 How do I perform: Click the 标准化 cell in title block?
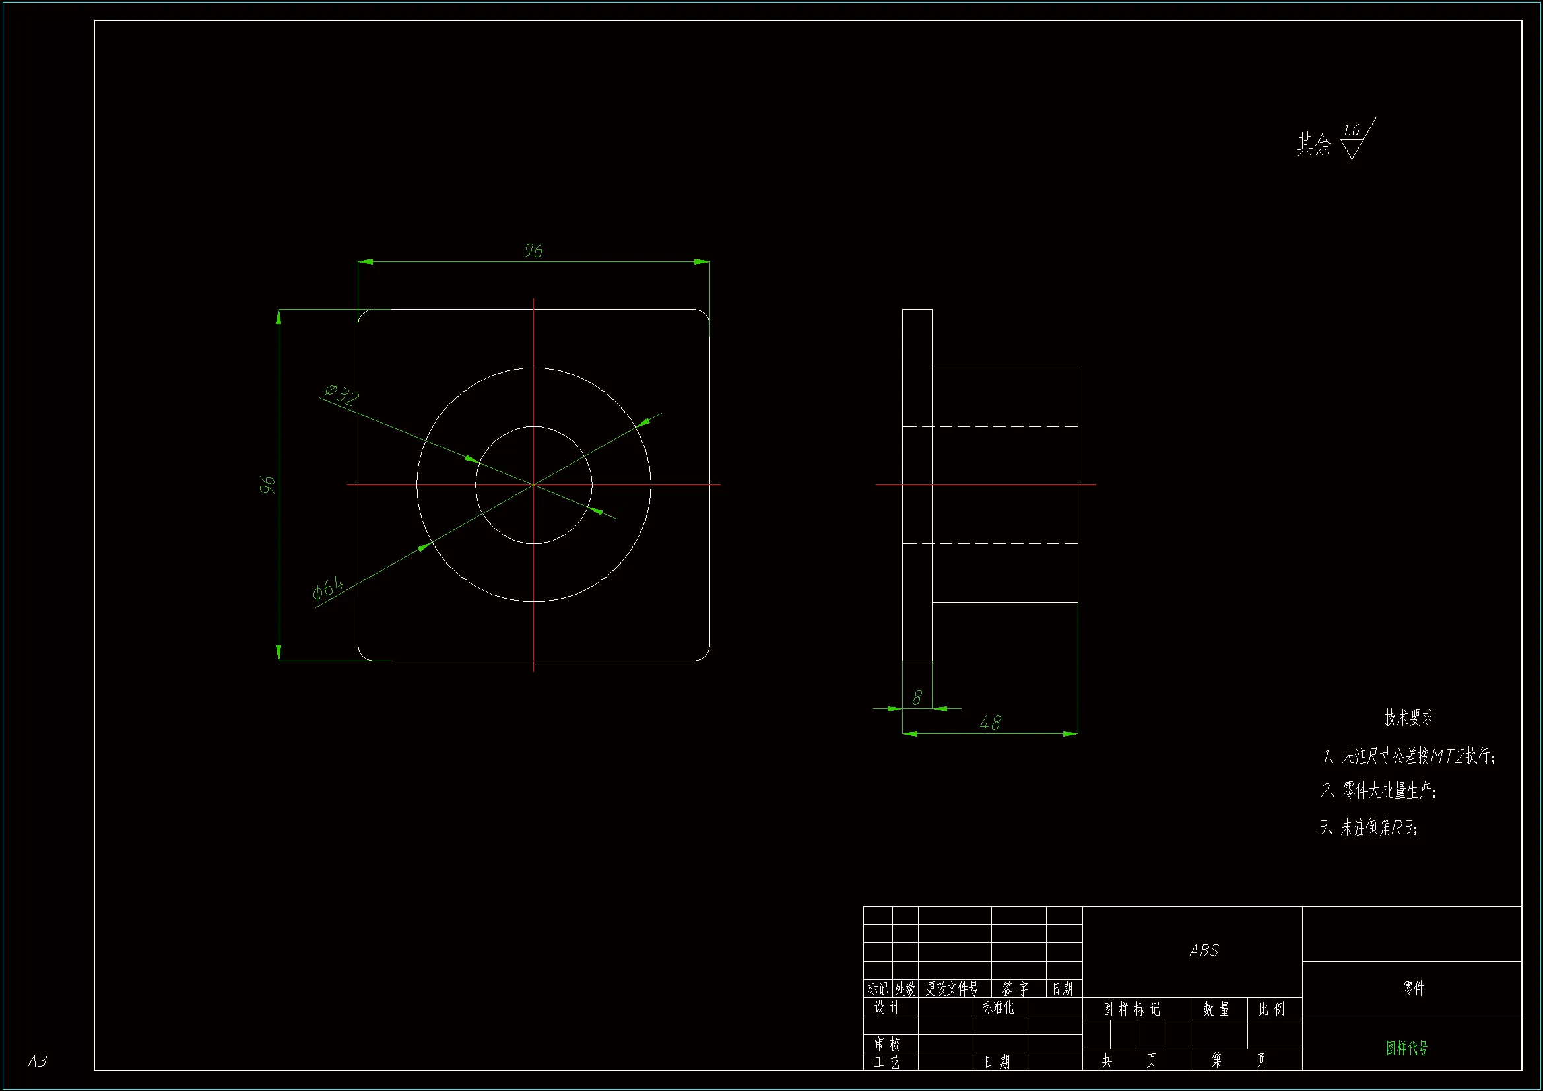pyautogui.click(x=997, y=1007)
